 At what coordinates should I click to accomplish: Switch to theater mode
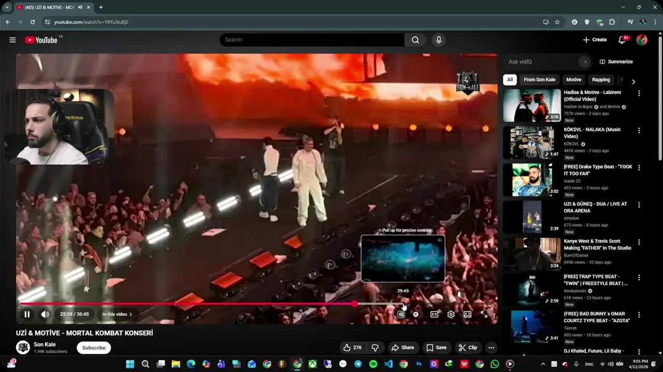click(x=467, y=314)
